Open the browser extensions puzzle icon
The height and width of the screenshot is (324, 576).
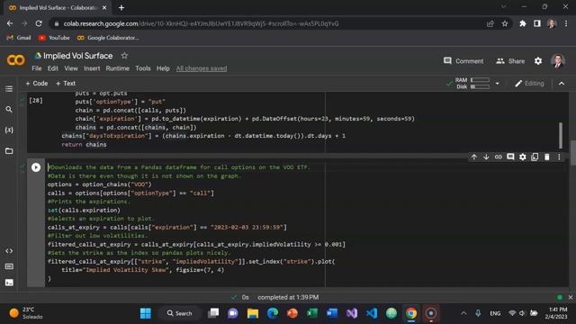point(522,23)
